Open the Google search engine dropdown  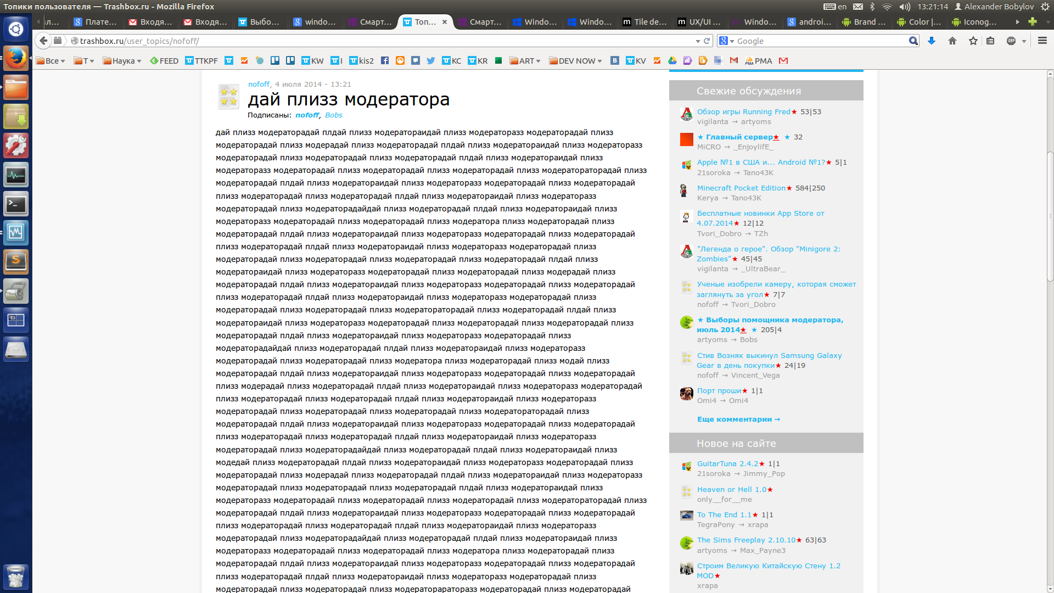pos(726,41)
